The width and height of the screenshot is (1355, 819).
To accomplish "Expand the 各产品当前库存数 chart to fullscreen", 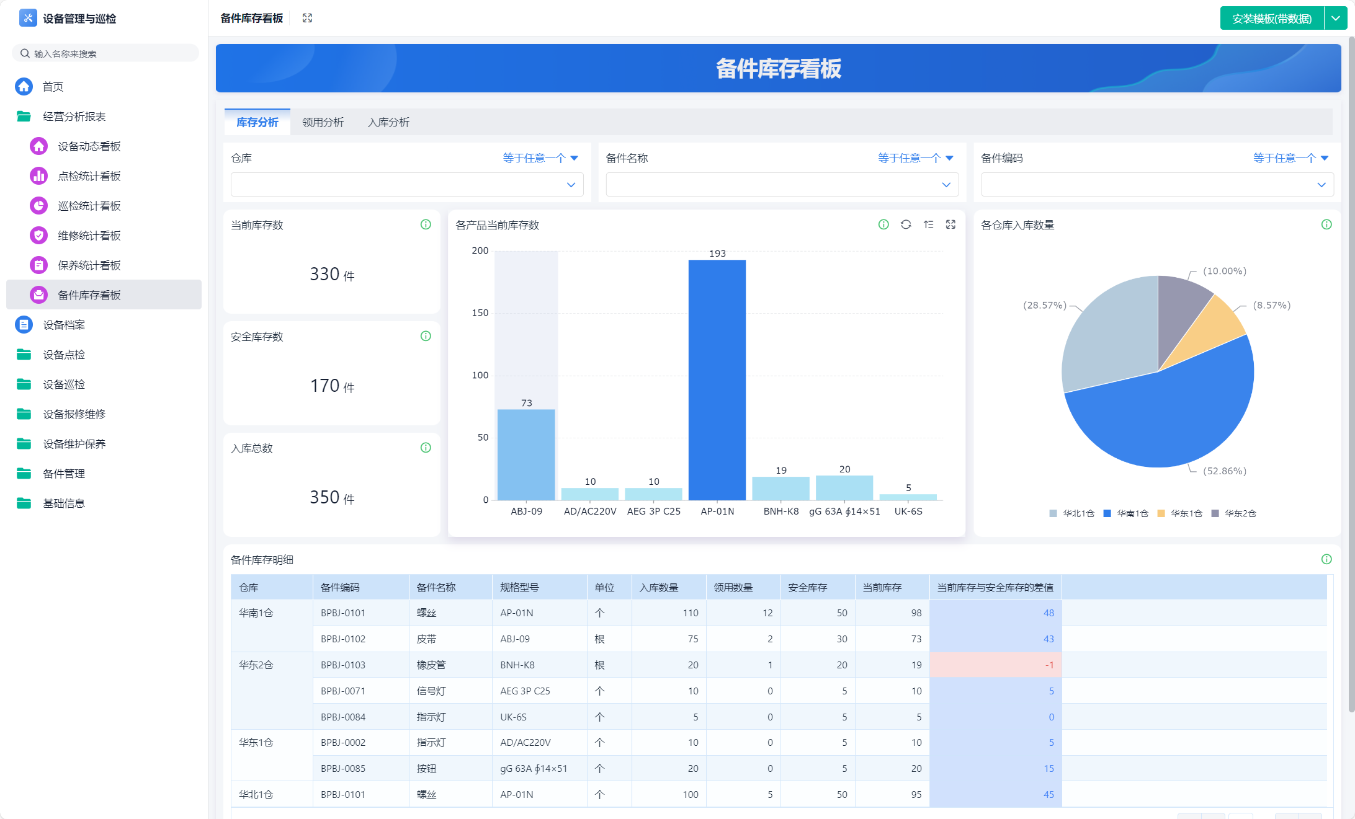I will (950, 224).
